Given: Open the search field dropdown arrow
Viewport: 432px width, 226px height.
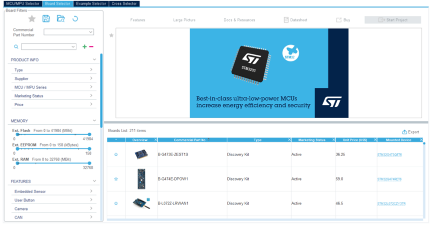Looking at the screenshot, I should point(73,47).
